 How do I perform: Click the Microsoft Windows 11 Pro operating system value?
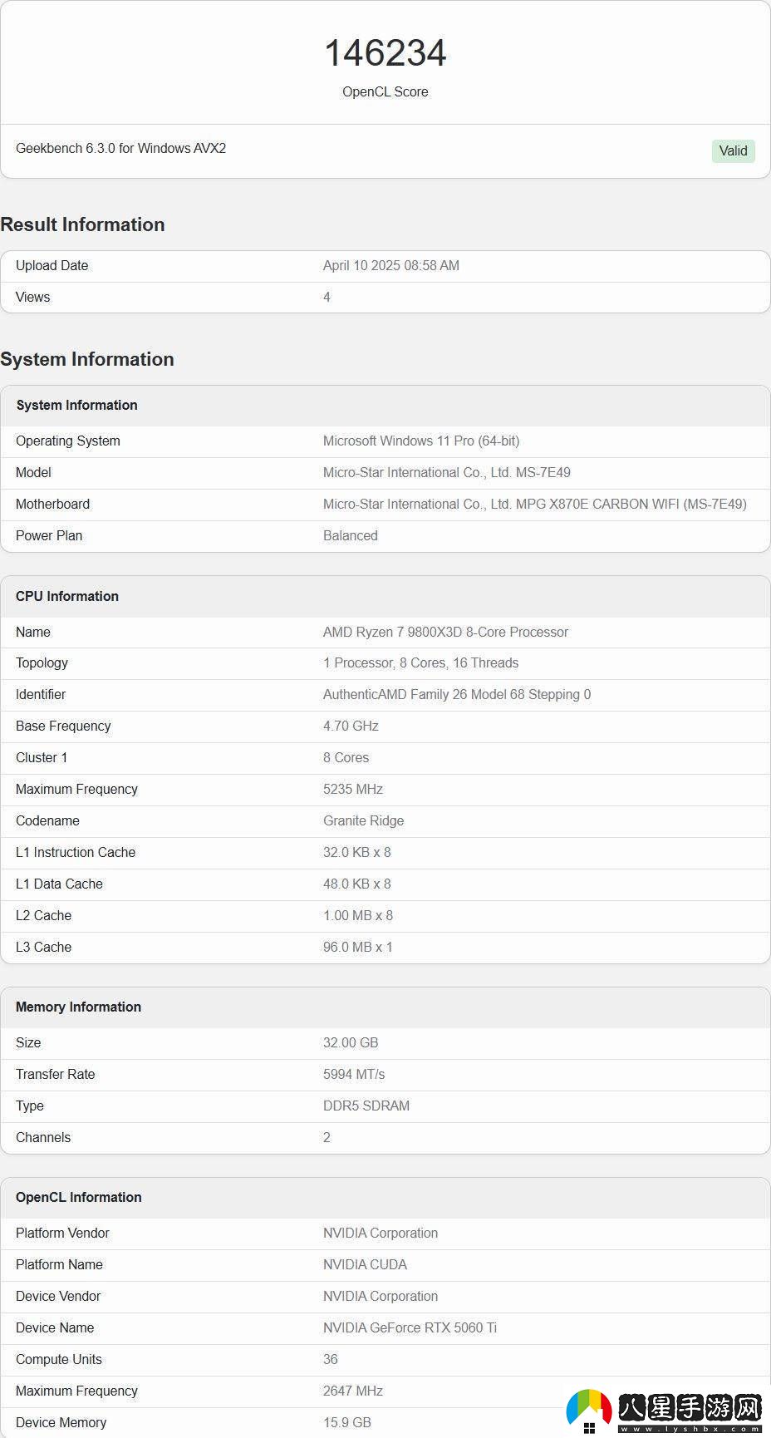tap(420, 441)
